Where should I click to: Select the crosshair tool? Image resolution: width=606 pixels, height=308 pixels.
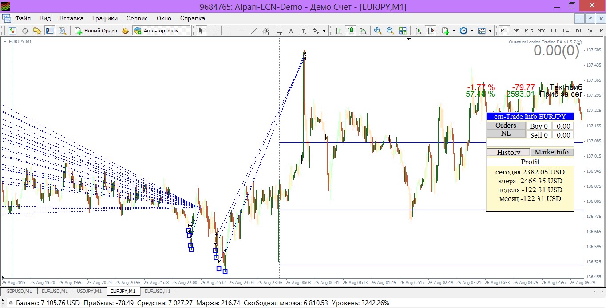pyautogui.click(x=214, y=31)
